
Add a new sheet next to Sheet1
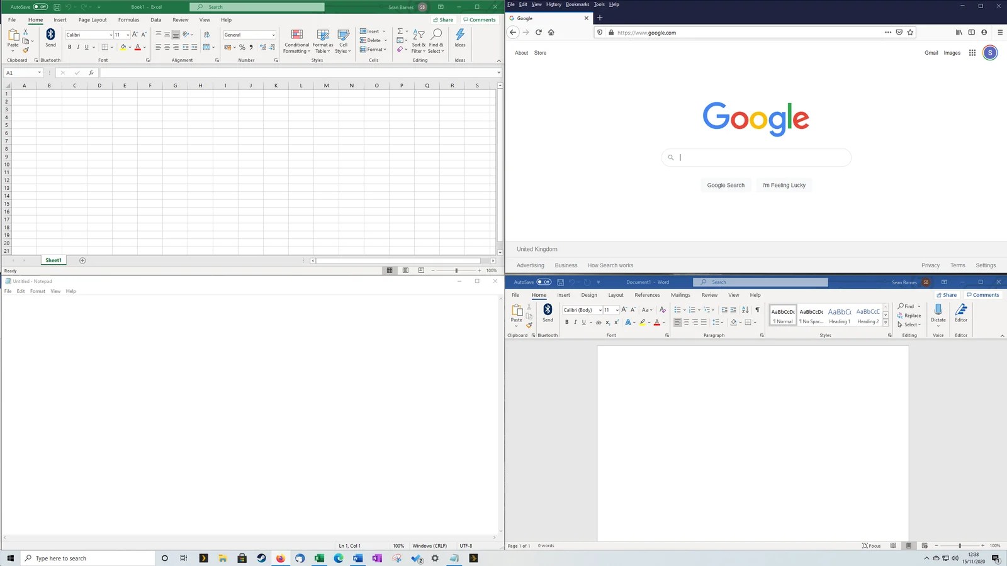[82, 260]
